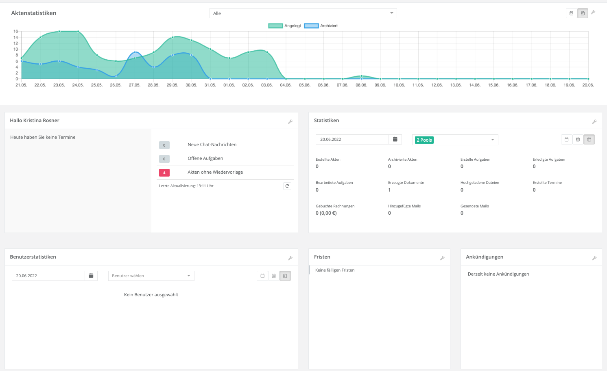Click the wrench in the Hallo Kristina Rosner panel

point(290,122)
